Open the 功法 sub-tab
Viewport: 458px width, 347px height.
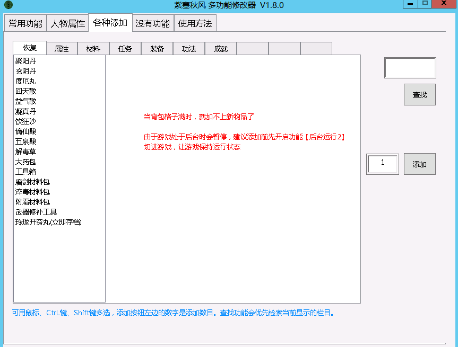189,48
